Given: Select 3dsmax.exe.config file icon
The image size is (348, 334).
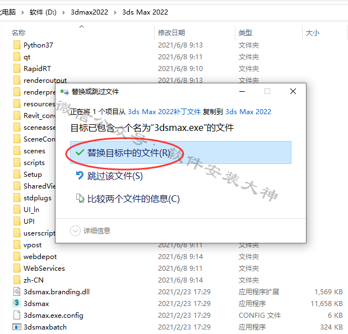Looking at the screenshot, I should (x=17, y=315).
